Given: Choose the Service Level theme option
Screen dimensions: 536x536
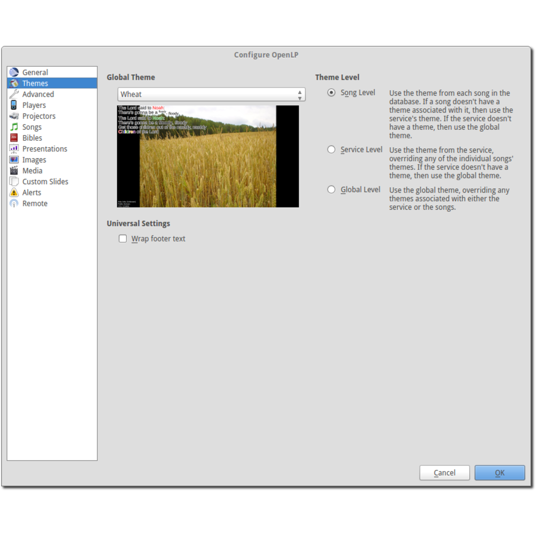Looking at the screenshot, I should tap(331, 149).
